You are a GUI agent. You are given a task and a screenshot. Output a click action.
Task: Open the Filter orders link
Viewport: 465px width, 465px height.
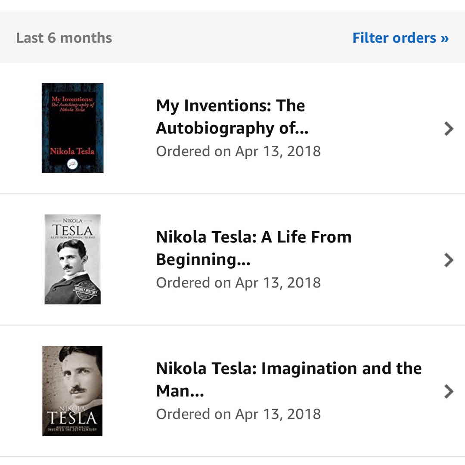[x=400, y=38]
